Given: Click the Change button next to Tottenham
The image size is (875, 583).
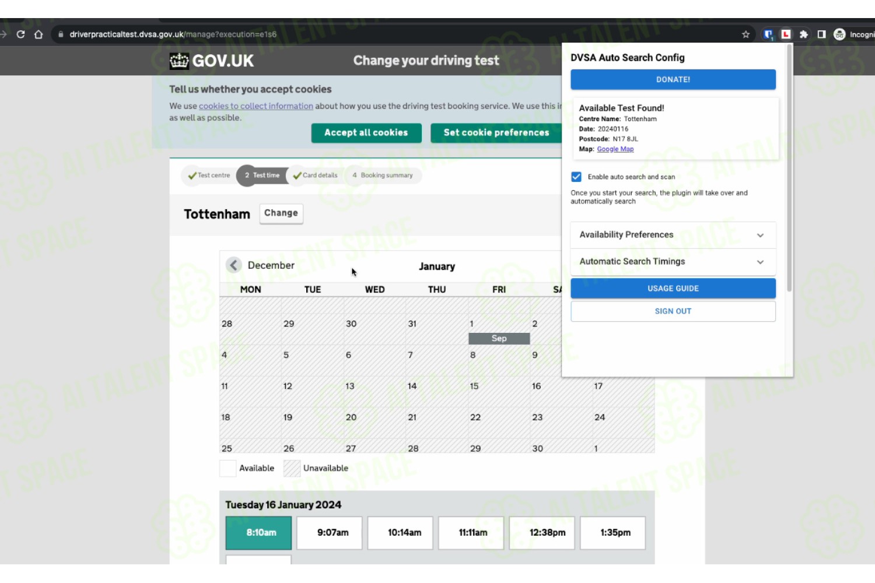Looking at the screenshot, I should pos(281,213).
